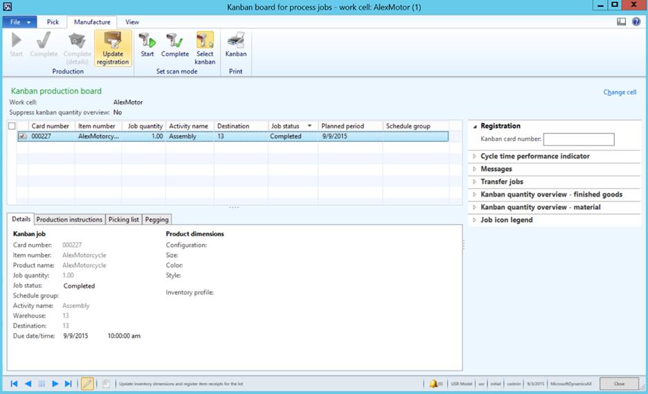
Task: Click the Complete (details) icon
Action: pyautogui.click(x=77, y=41)
